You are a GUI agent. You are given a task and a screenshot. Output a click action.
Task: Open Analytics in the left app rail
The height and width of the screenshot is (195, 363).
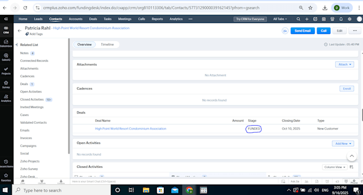pyautogui.click(x=6, y=98)
